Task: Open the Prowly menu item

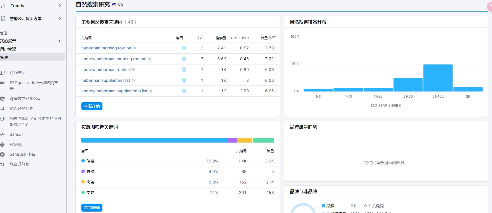Action: tap(16, 144)
